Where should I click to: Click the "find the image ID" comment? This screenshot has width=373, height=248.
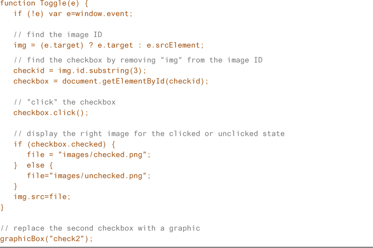(58, 35)
